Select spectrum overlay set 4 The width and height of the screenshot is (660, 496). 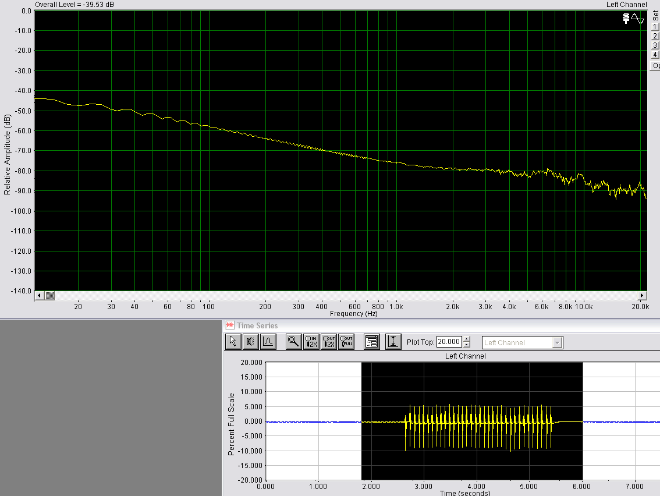[655, 55]
